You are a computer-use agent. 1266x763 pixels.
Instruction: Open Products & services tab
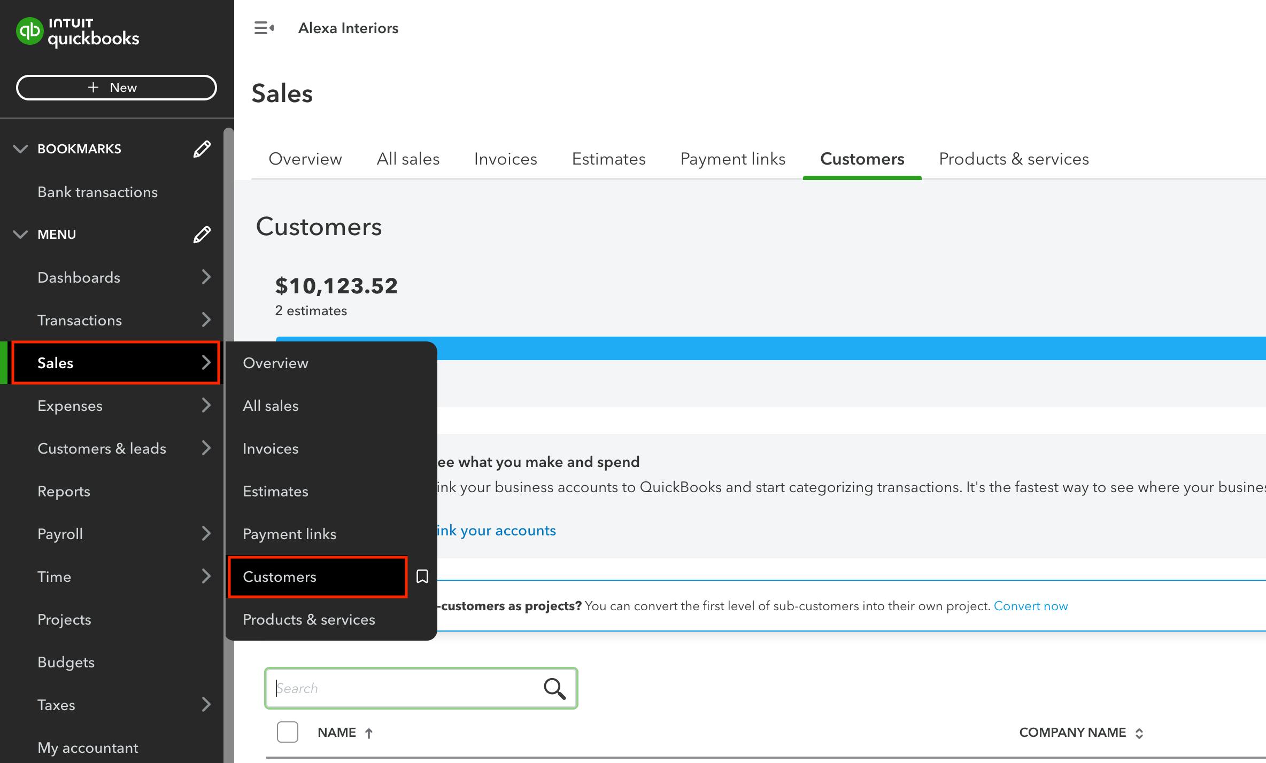pyautogui.click(x=1014, y=159)
